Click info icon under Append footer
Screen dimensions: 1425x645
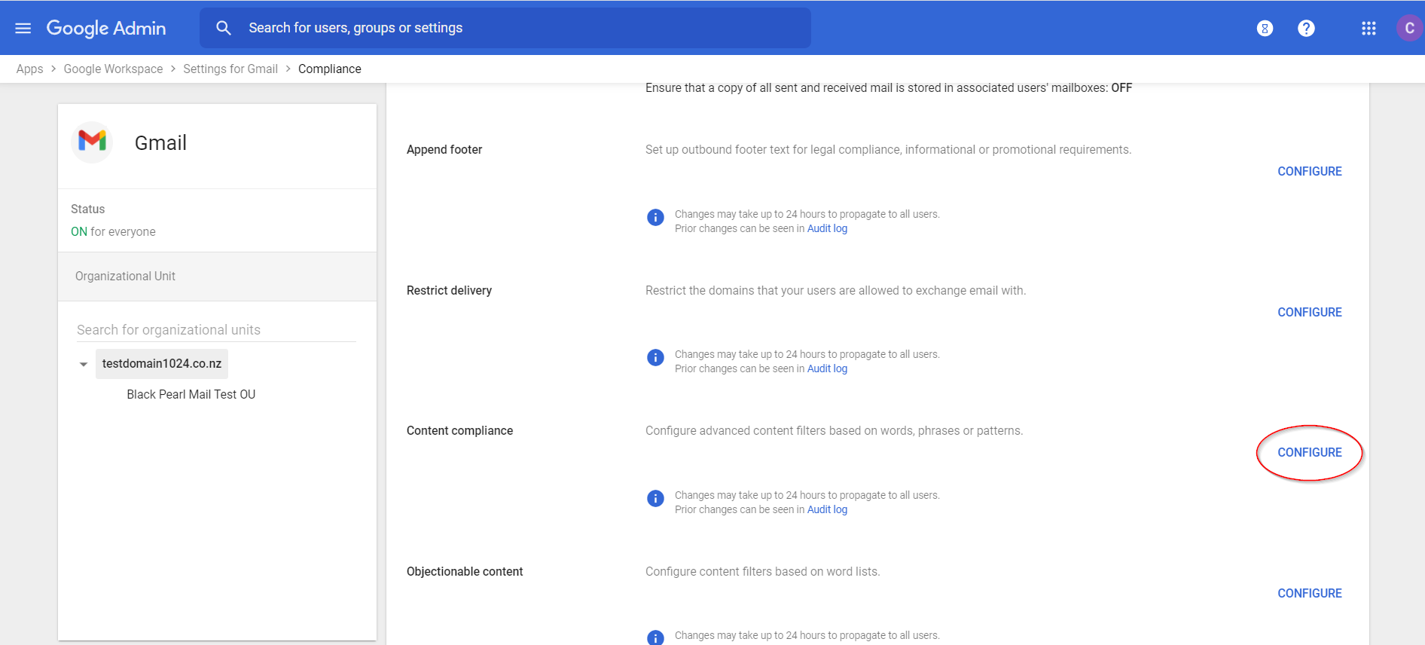click(x=655, y=217)
